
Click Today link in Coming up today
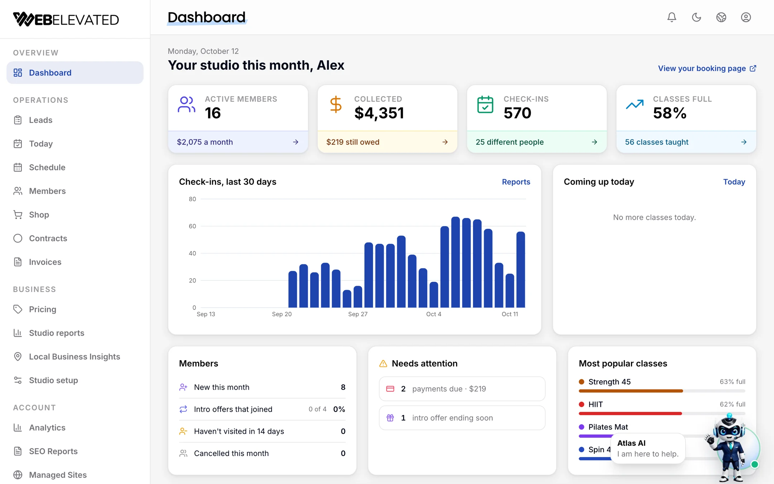pyautogui.click(x=734, y=182)
